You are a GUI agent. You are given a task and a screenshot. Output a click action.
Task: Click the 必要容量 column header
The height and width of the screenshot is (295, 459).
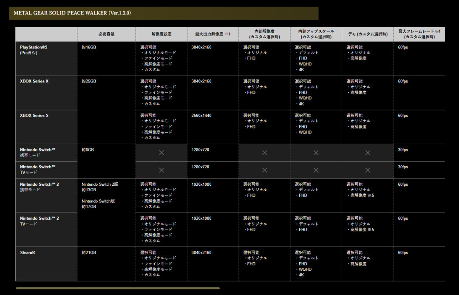pos(107,34)
